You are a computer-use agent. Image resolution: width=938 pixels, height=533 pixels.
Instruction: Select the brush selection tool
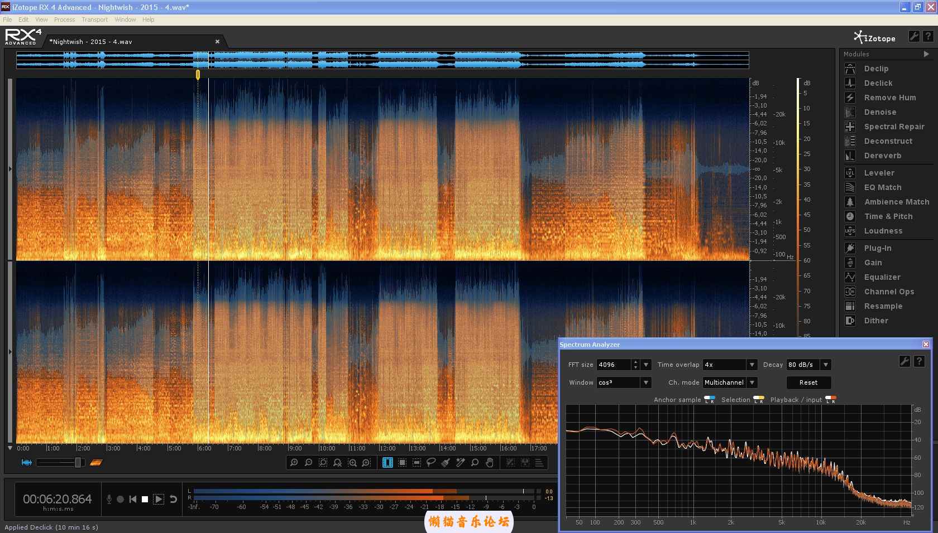[x=446, y=463]
